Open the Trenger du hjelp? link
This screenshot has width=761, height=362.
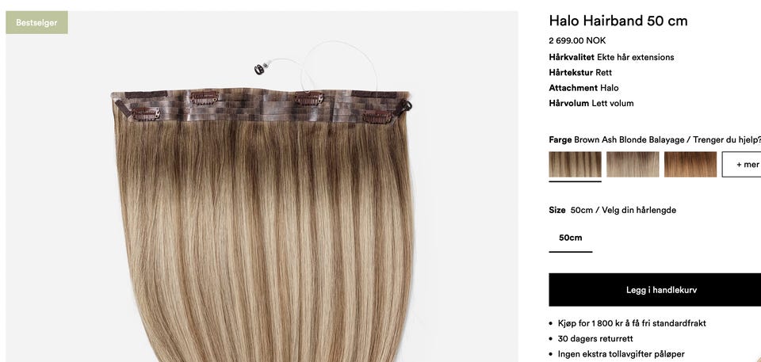coord(727,139)
